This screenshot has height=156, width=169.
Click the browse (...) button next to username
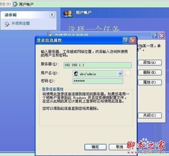click(x=128, y=74)
